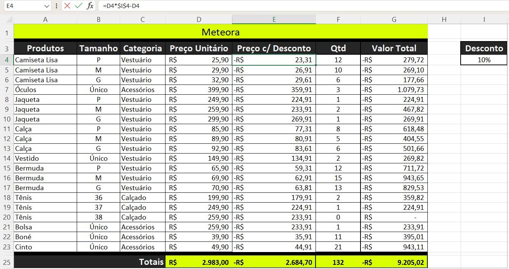Image resolution: width=509 pixels, height=269 pixels.
Task: Select total value 618,48 cell
Action: click(394, 129)
